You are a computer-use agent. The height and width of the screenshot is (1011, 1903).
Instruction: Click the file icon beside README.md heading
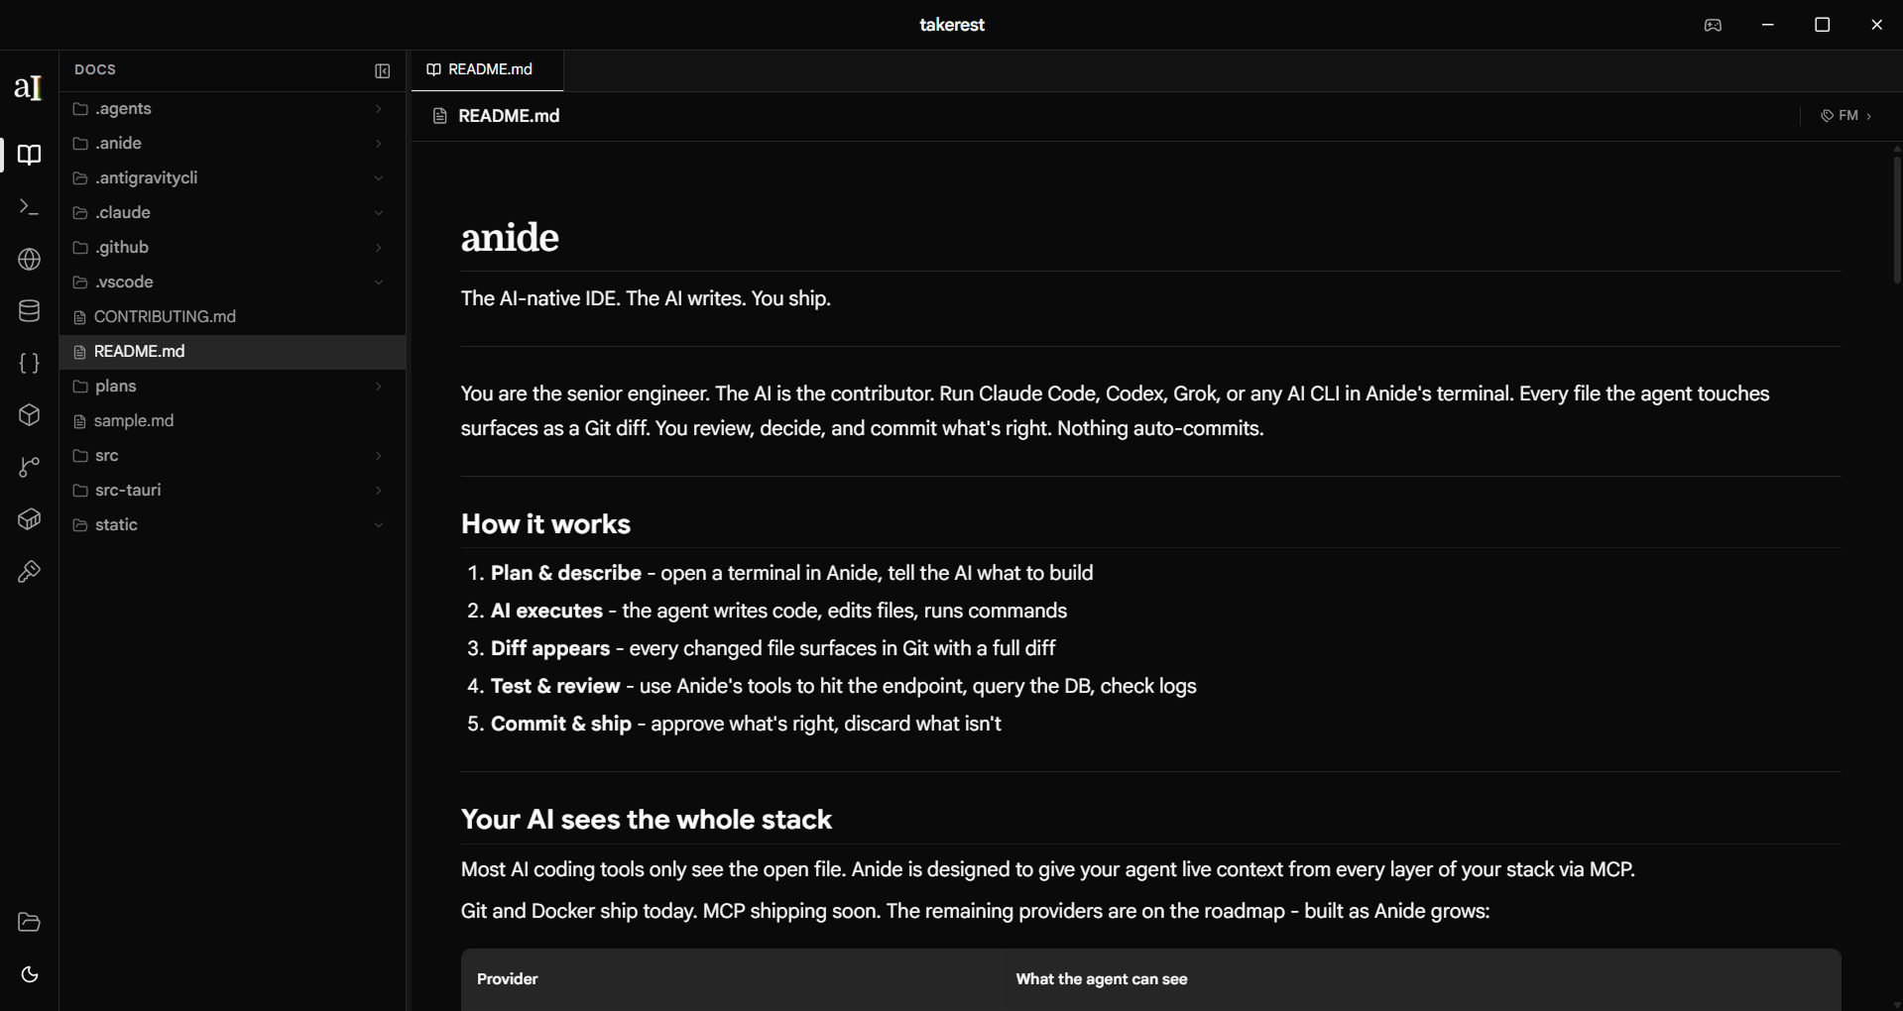click(439, 116)
